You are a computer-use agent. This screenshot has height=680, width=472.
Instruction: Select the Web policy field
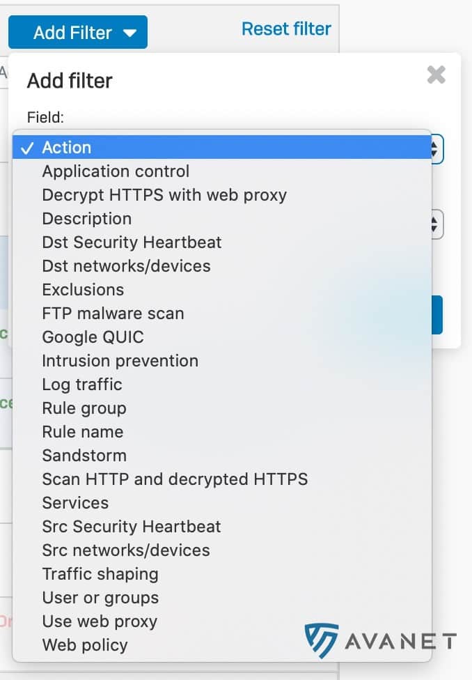coord(85,644)
